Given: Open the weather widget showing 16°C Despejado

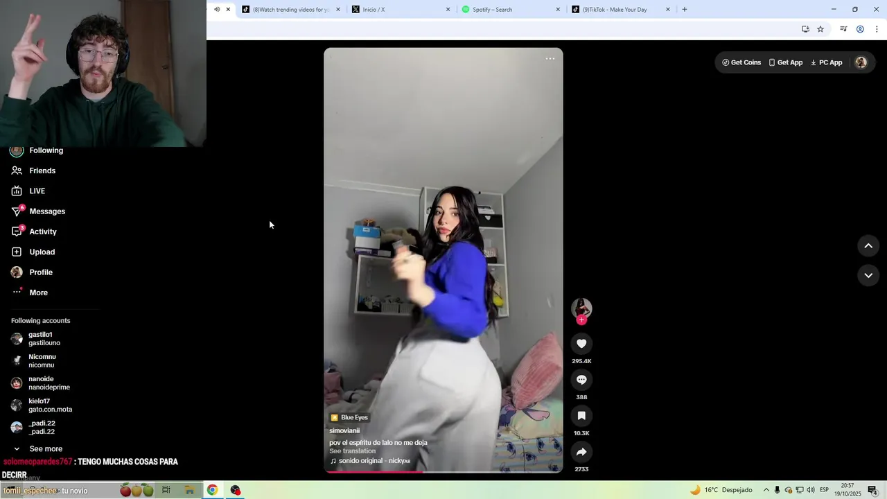Looking at the screenshot, I should 721,490.
